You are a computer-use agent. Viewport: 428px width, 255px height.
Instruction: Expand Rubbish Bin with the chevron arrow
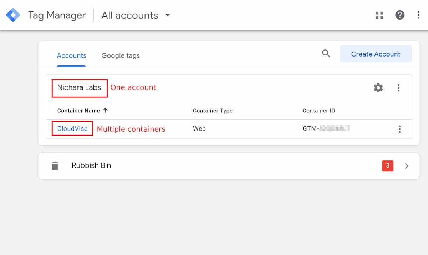coord(407,166)
